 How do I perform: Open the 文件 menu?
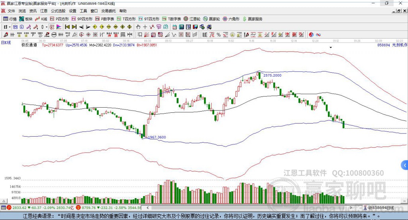(11, 11)
